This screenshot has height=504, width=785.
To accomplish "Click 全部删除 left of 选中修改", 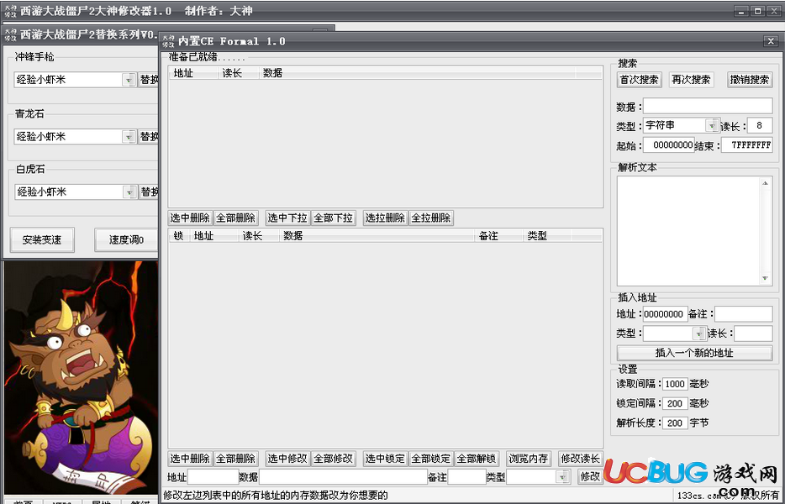I will pos(236,459).
